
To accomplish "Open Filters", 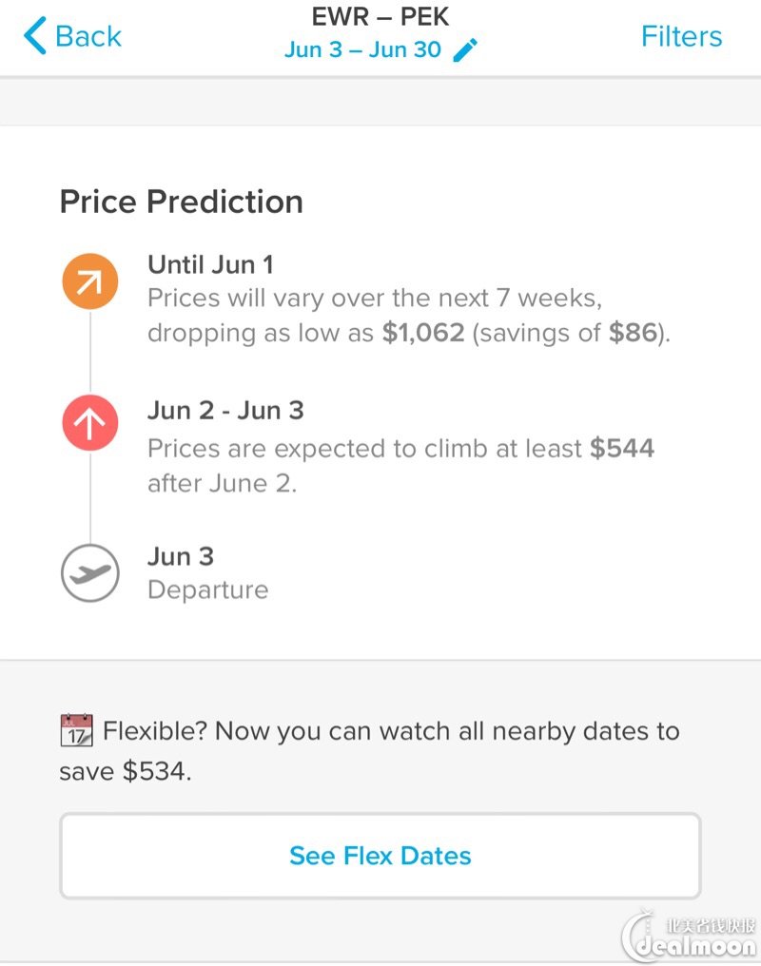I will (681, 36).
